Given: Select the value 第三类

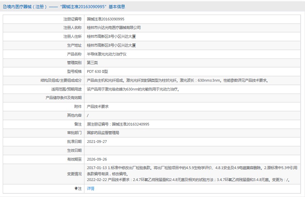Looking at the screenshot, I should [92, 63].
